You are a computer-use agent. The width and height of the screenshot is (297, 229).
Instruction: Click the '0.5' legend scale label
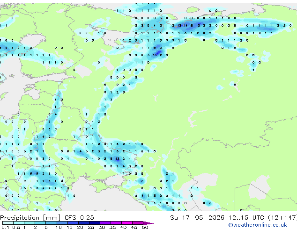[x=16, y=227]
